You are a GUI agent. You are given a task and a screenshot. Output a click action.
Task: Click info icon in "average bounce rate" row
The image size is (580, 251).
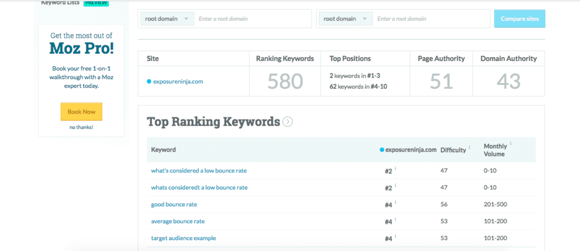point(395,219)
